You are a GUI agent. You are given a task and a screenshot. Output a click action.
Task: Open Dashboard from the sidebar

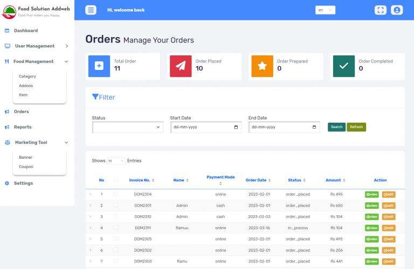pyautogui.click(x=25, y=31)
